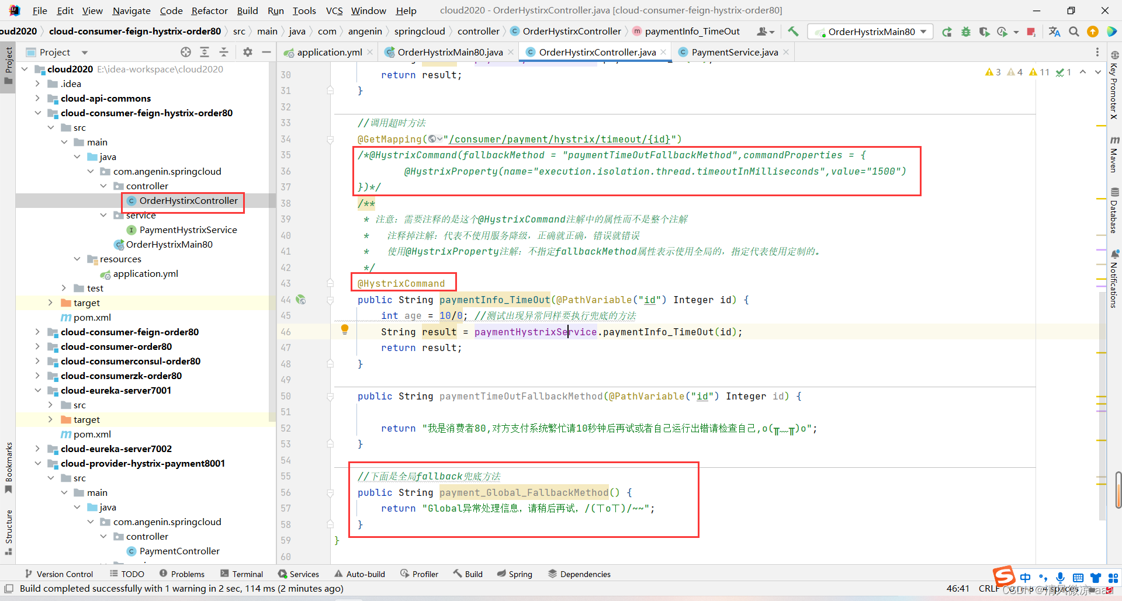Image resolution: width=1122 pixels, height=601 pixels.
Task: Click the yellow intention light bulb on line 46
Action: (x=345, y=330)
